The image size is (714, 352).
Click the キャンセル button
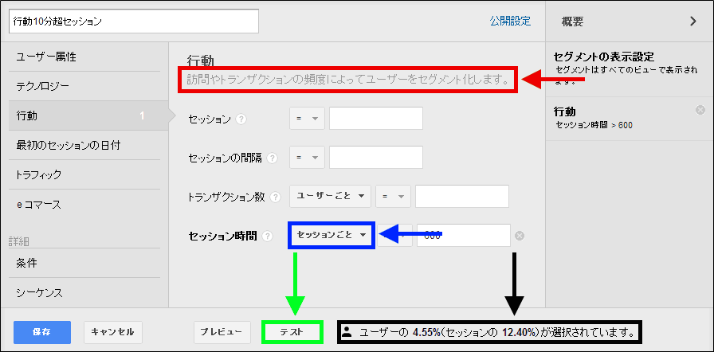(x=113, y=332)
